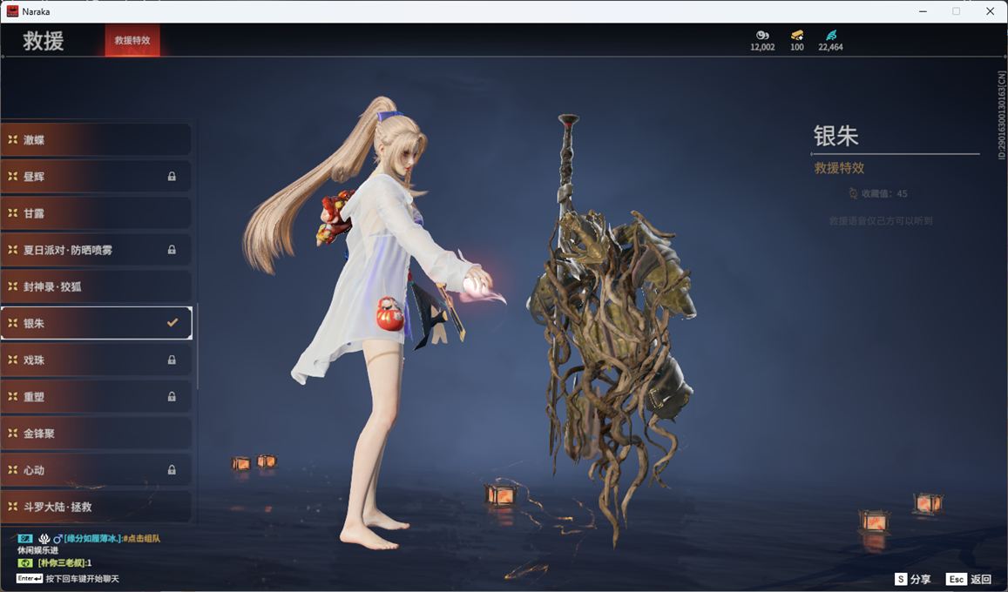This screenshot has width=1008, height=592.
Task: Select the 甘露 rescue effect
Action: point(96,212)
